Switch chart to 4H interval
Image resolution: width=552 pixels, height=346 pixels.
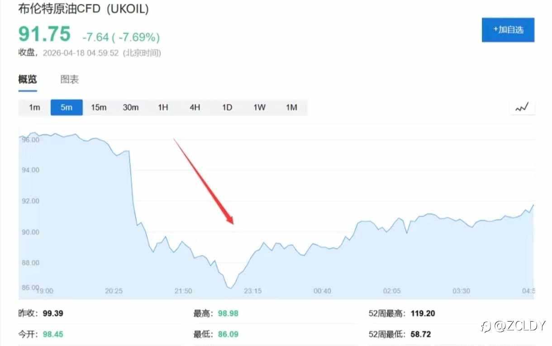pyautogui.click(x=195, y=108)
